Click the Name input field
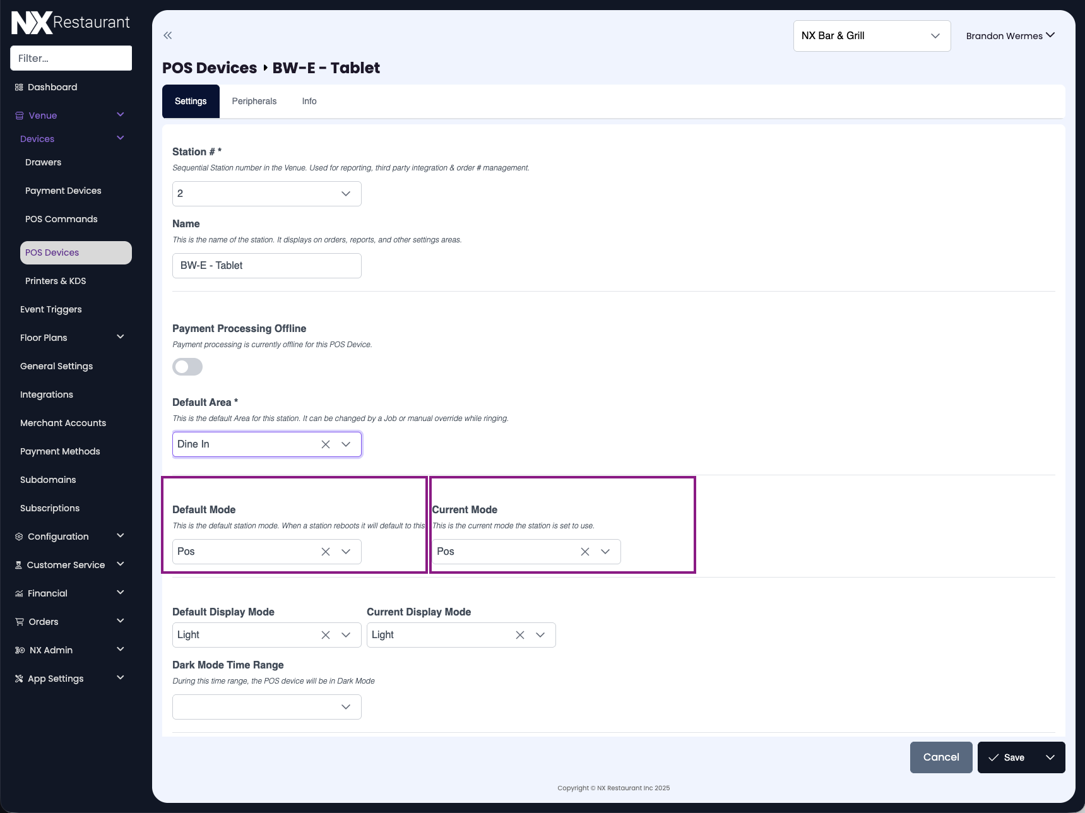Screen dimensions: 1085x813 click(x=266, y=266)
